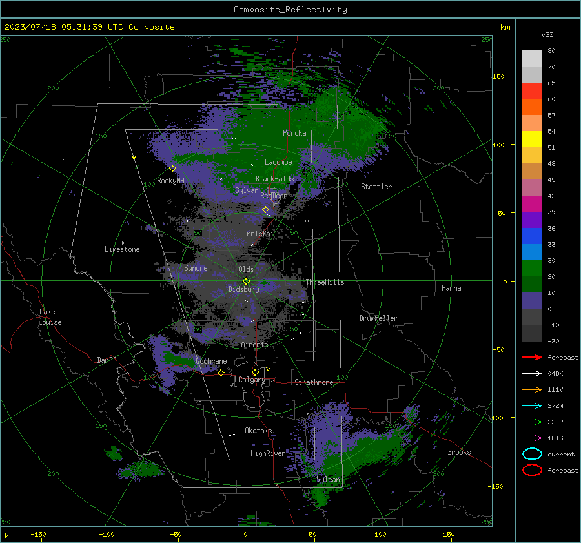The width and height of the screenshot is (581, 543).
Task: Click the white 04DK arrow icon
Action: click(532, 373)
